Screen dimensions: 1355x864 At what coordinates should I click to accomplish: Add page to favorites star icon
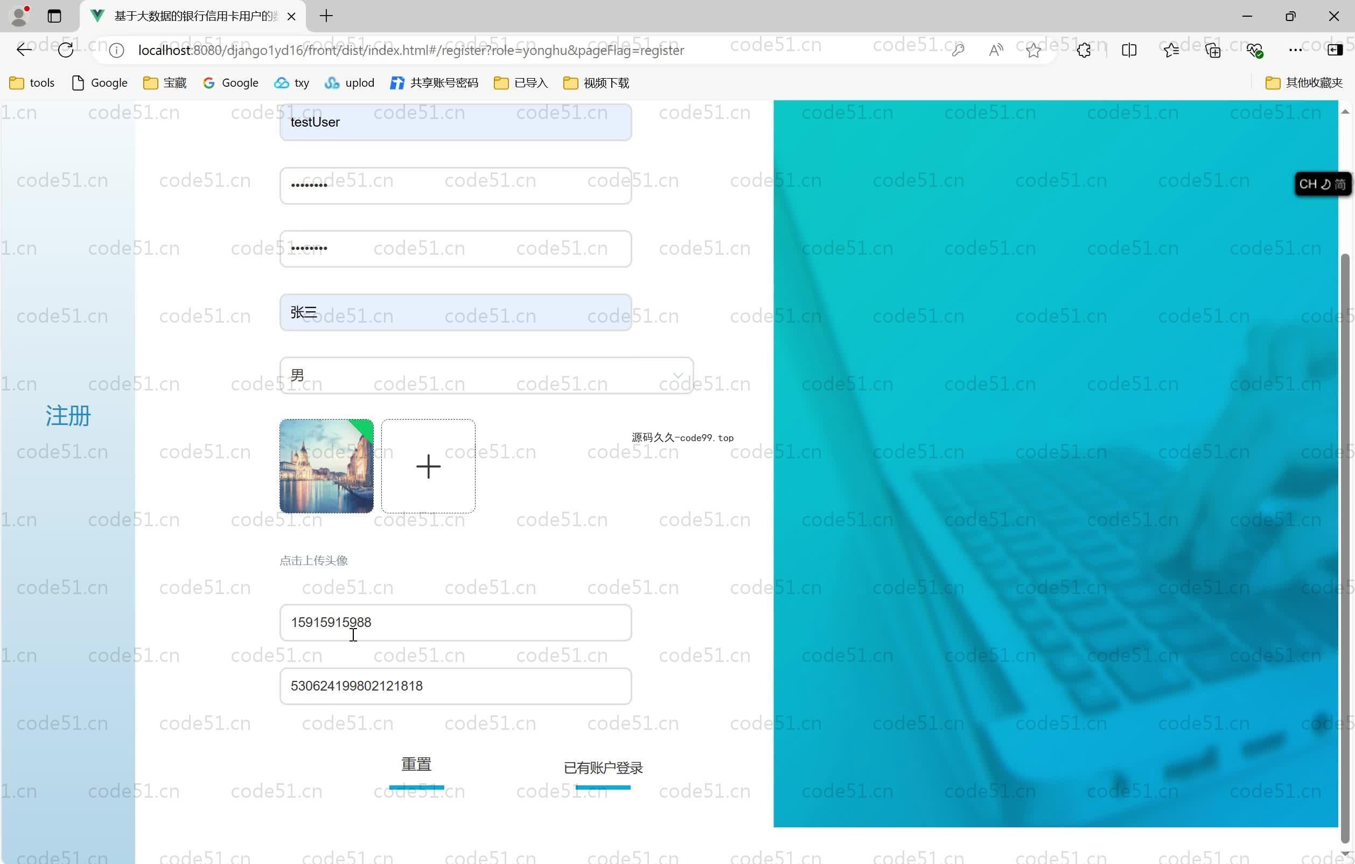[1033, 51]
